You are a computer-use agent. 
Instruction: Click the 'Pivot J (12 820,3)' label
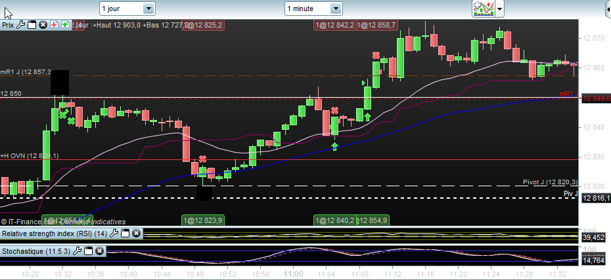(550, 182)
